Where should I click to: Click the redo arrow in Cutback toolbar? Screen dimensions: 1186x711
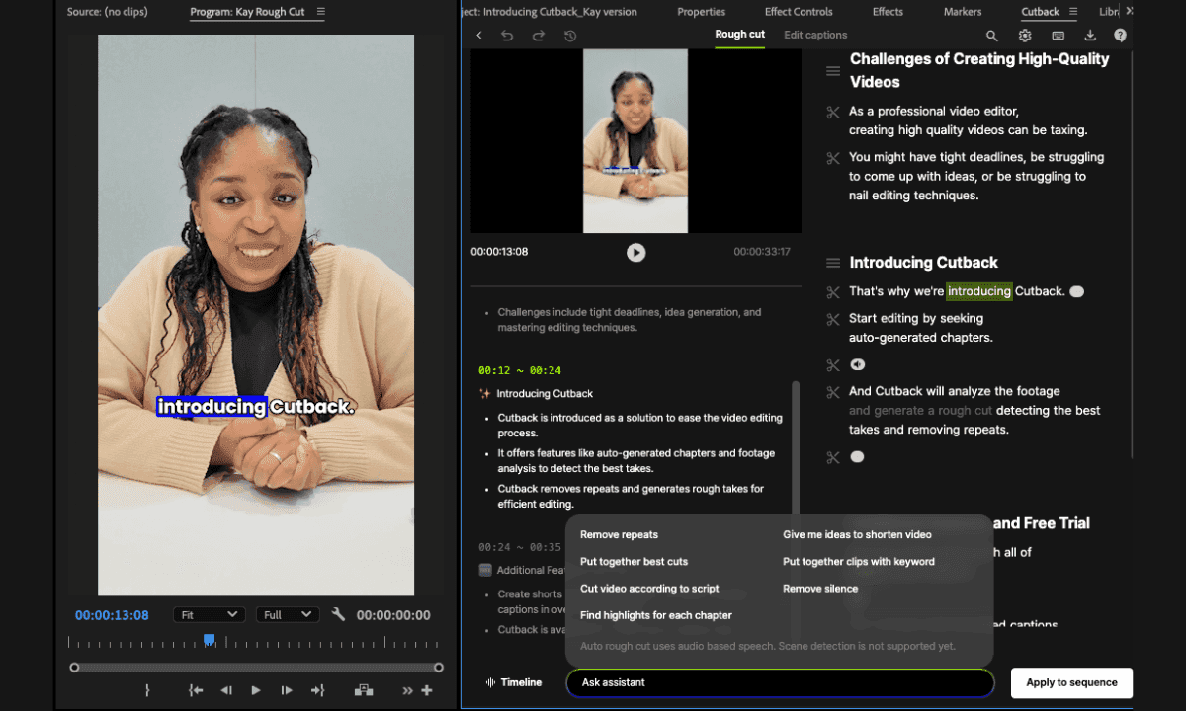(539, 36)
